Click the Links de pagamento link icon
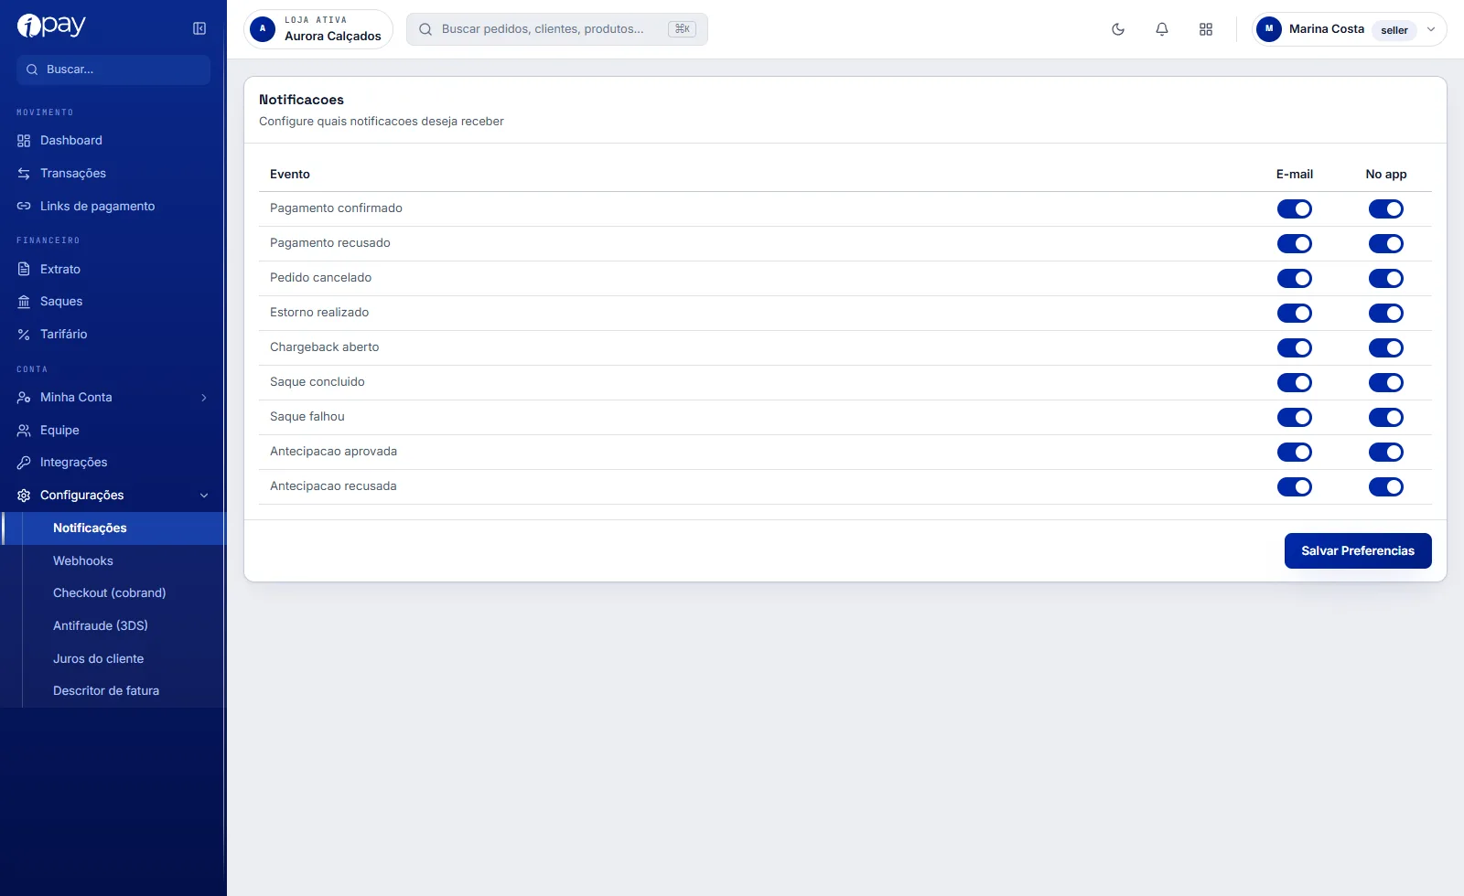Screen dimensions: 1464x896 [24, 207]
